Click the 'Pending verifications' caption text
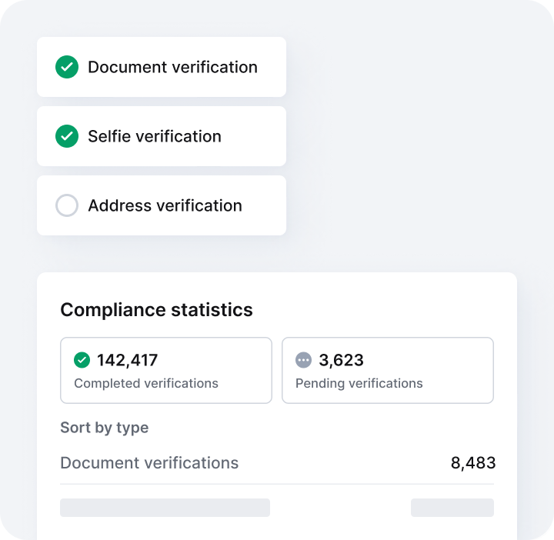 [x=359, y=383]
